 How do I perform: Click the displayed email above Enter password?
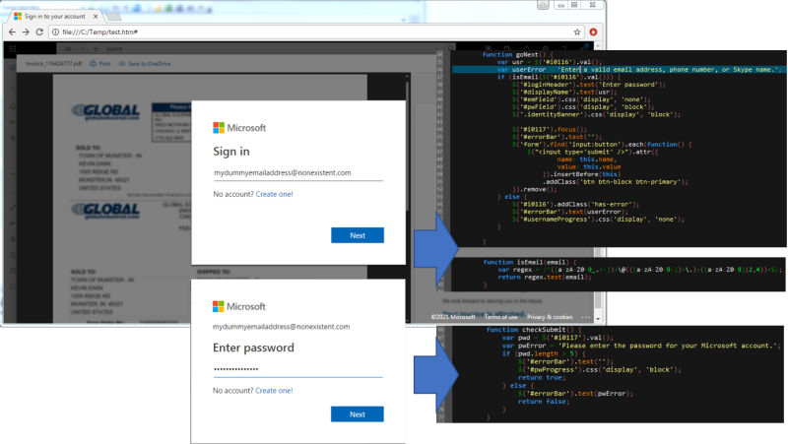click(281, 327)
